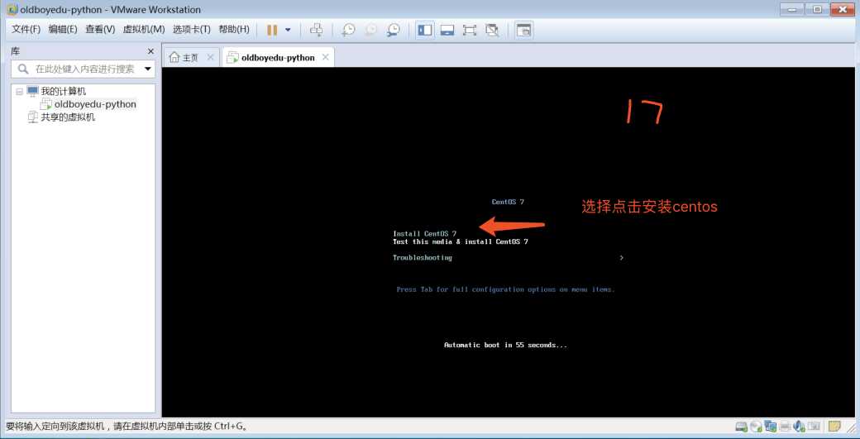Select 共享的虚拟机 in the library tree
Screen dimensions: 860x439
(68, 117)
